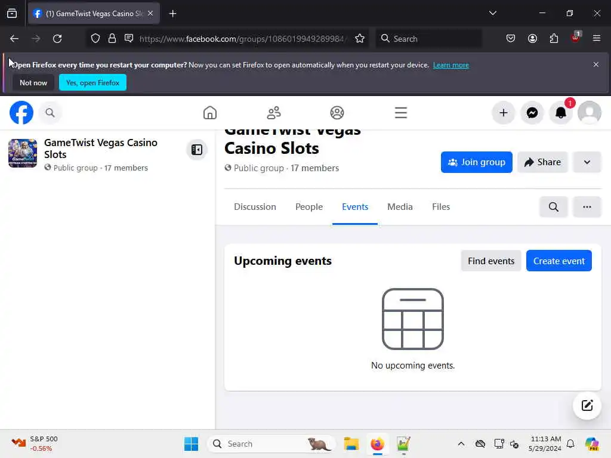Go back with the browser back arrow
The image size is (611, 458).
14,39
